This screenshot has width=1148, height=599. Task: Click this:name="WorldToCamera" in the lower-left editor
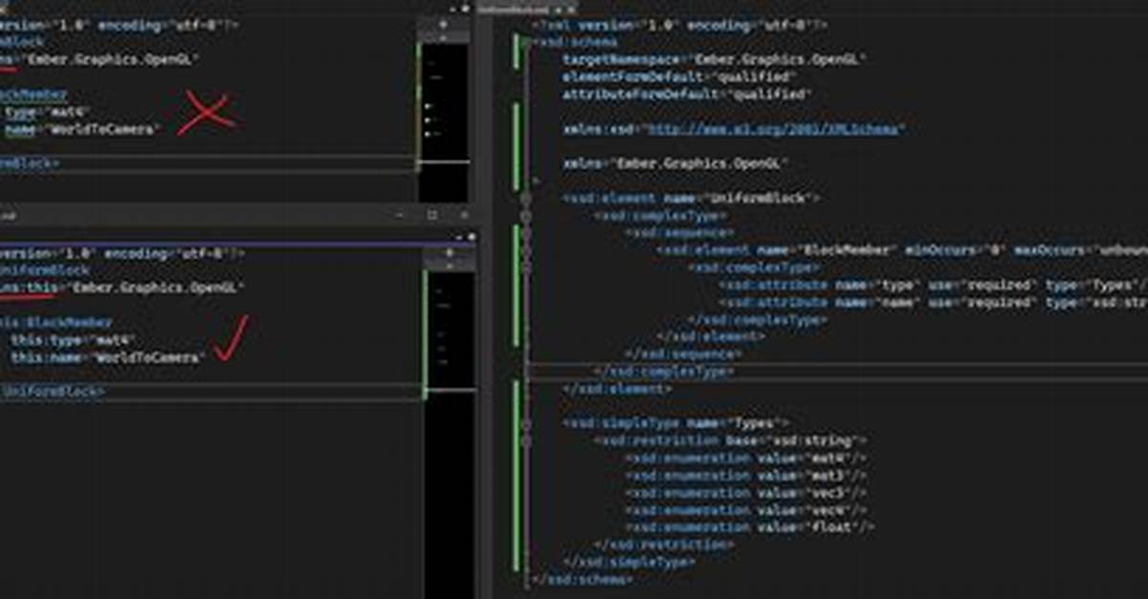pyautogui.click(x=108, y=357)
